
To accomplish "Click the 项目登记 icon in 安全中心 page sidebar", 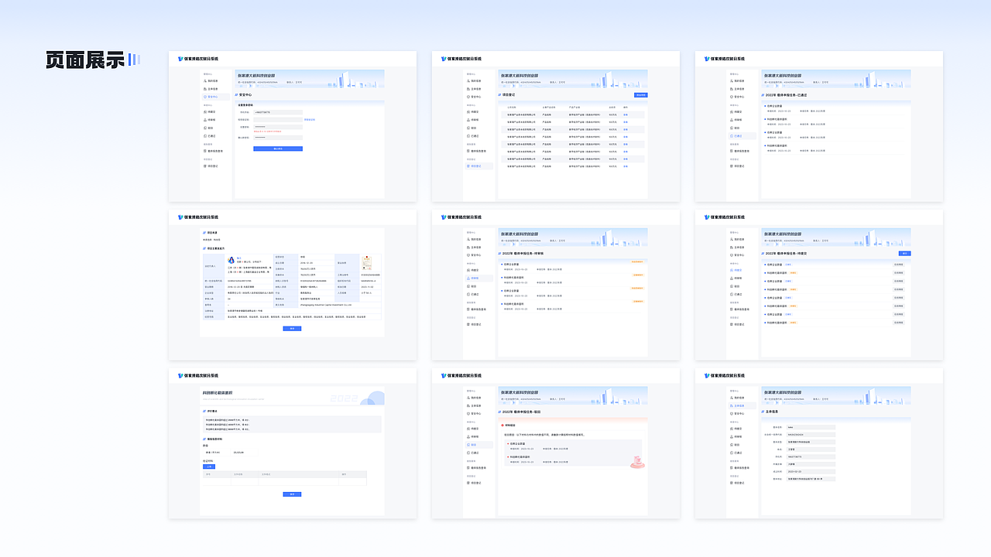I will (205, 166).
